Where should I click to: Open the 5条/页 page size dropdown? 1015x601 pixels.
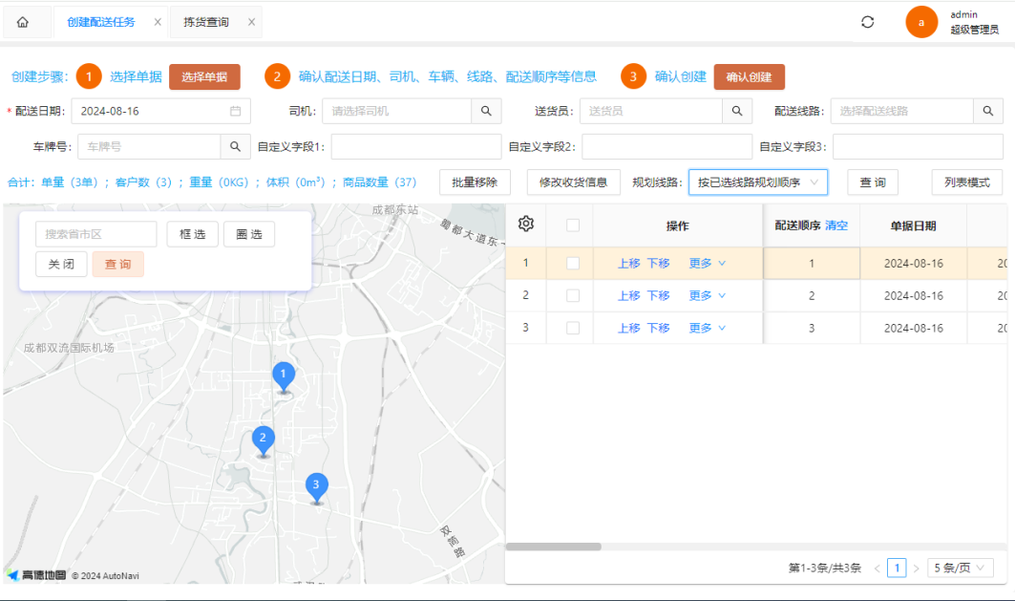tap(960, 567)
